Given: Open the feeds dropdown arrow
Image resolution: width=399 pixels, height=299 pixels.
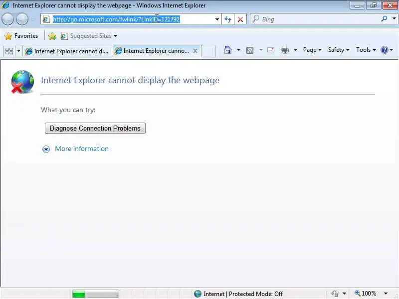Looking at the screenshot, I should pyautogui.click(x=261, y=50).
